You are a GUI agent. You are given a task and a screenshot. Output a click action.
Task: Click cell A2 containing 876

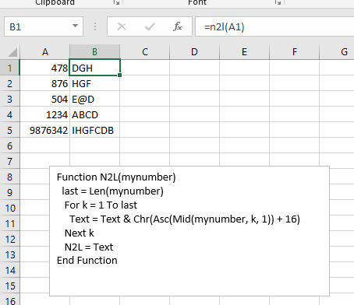(x=44, y=83)
